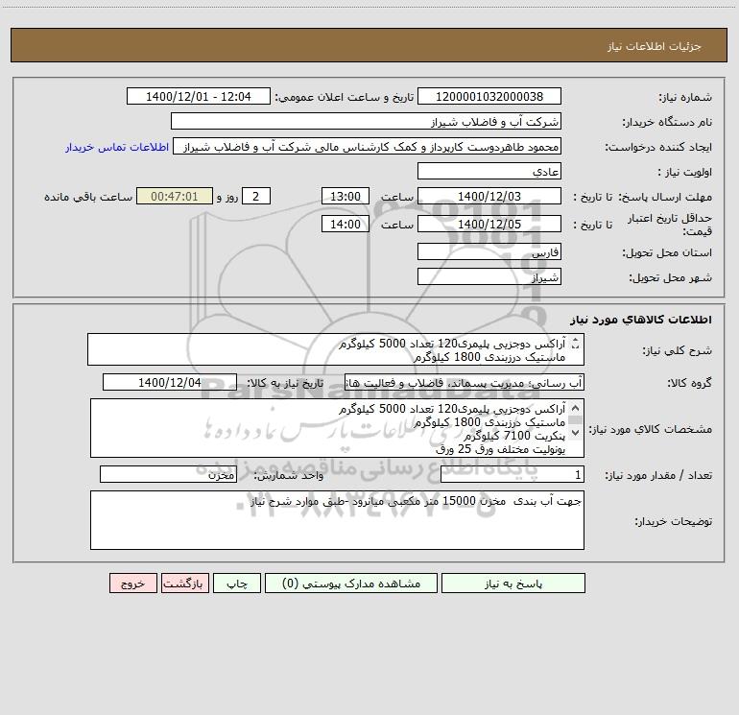Select the شماره نیاز field 1200001032000038
Image resolution: width=739 pixels, height=715 pixels.
tap(489, 96)
